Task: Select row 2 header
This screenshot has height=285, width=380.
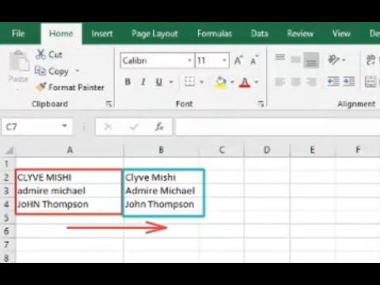Action: 7,177
